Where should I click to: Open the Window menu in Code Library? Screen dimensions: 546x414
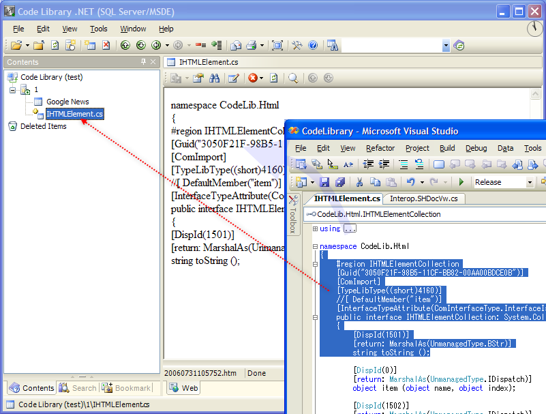coord(133,29)
